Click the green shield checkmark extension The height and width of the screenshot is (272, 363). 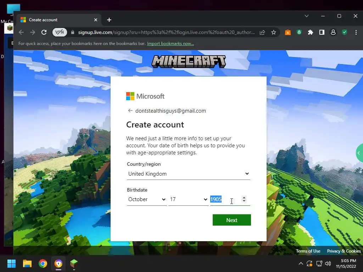tap(345, 32)
